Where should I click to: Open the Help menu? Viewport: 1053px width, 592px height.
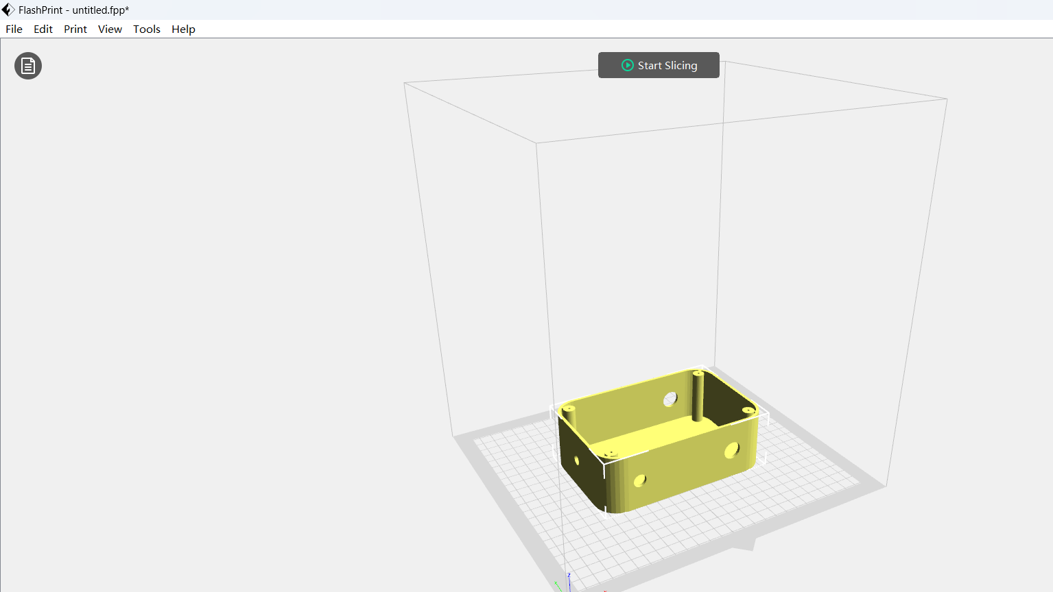(x=183, y=29)
